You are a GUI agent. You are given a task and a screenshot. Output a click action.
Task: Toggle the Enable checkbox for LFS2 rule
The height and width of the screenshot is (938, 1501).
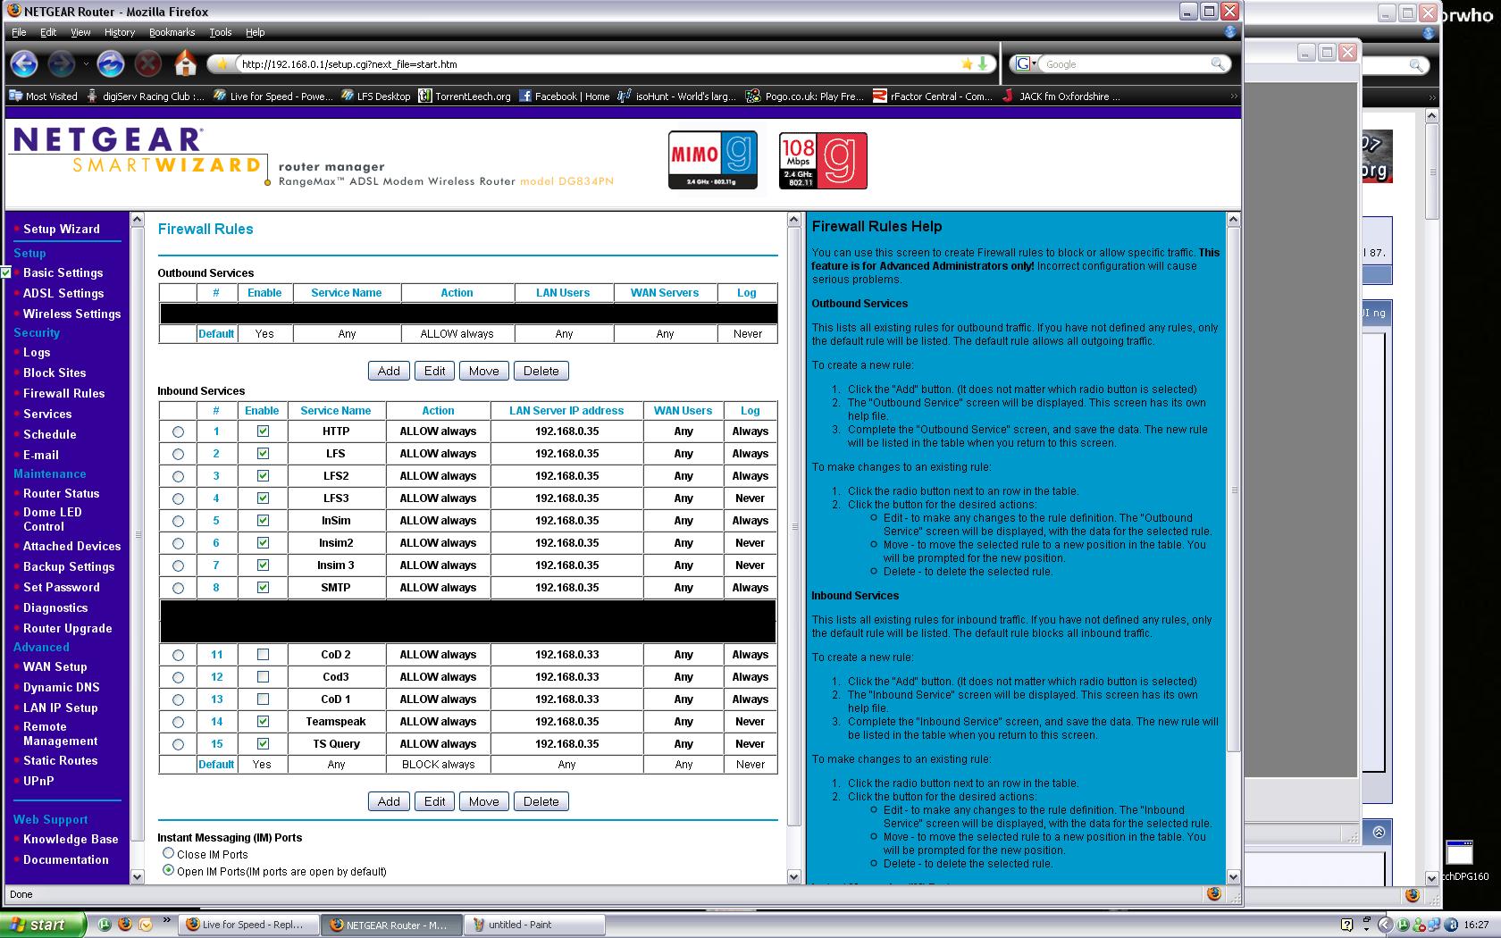pyautogui.click(x=263, y=475)
